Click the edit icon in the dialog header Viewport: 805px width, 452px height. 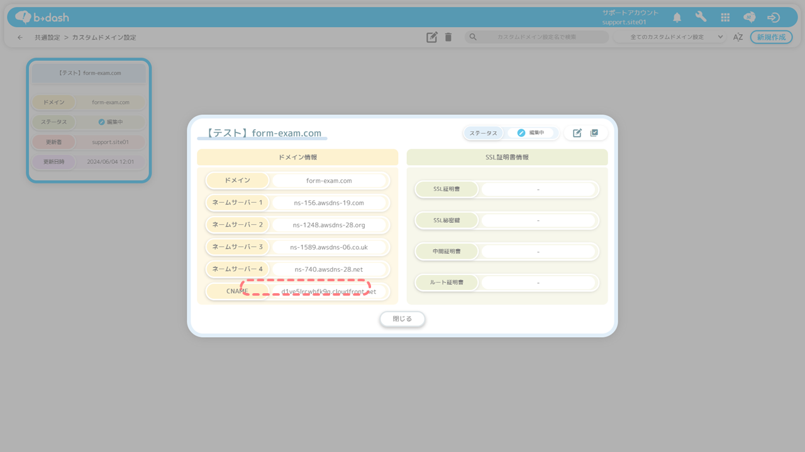577,133
